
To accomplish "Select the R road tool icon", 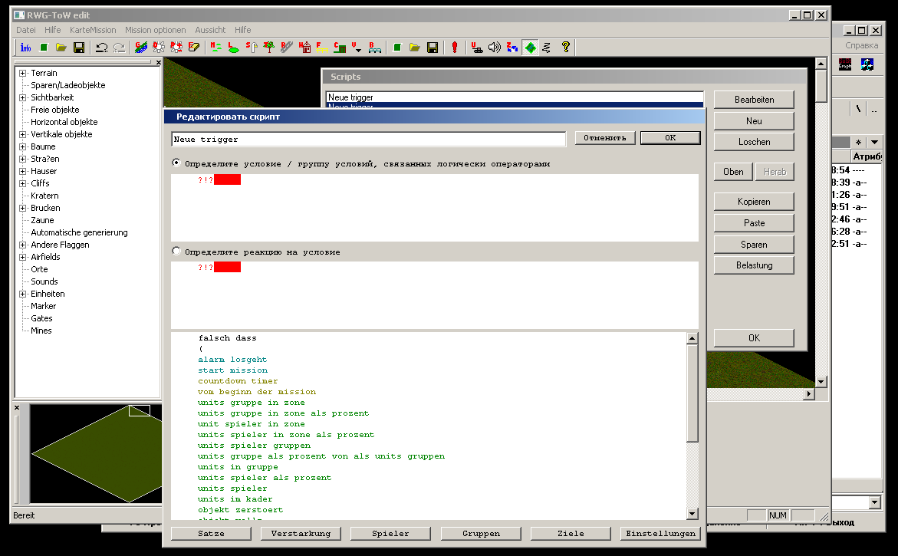I will 286,48.
